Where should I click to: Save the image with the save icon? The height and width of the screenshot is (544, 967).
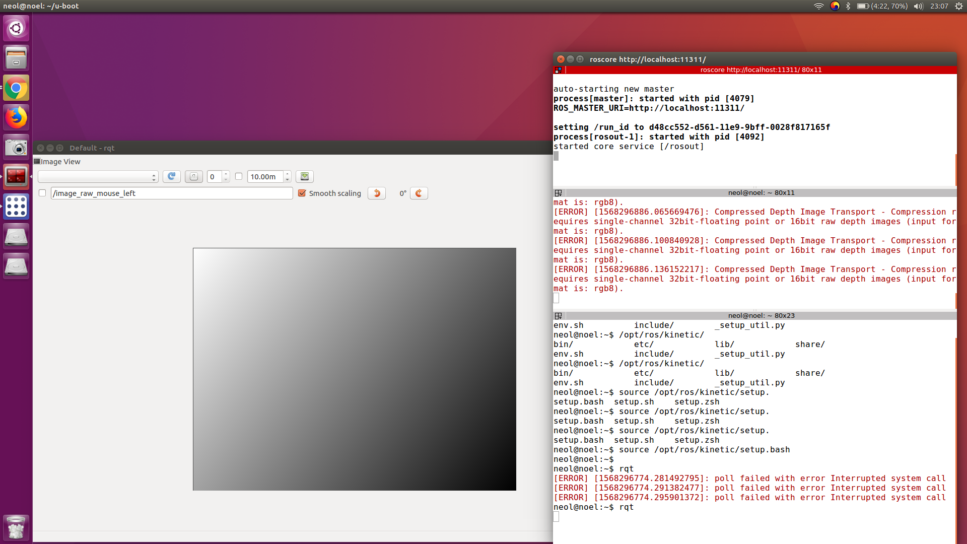[304, 176]
